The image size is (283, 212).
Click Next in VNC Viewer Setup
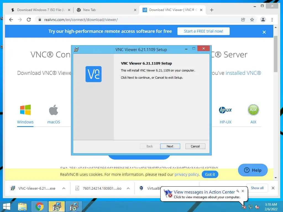(x=170, y=146)
